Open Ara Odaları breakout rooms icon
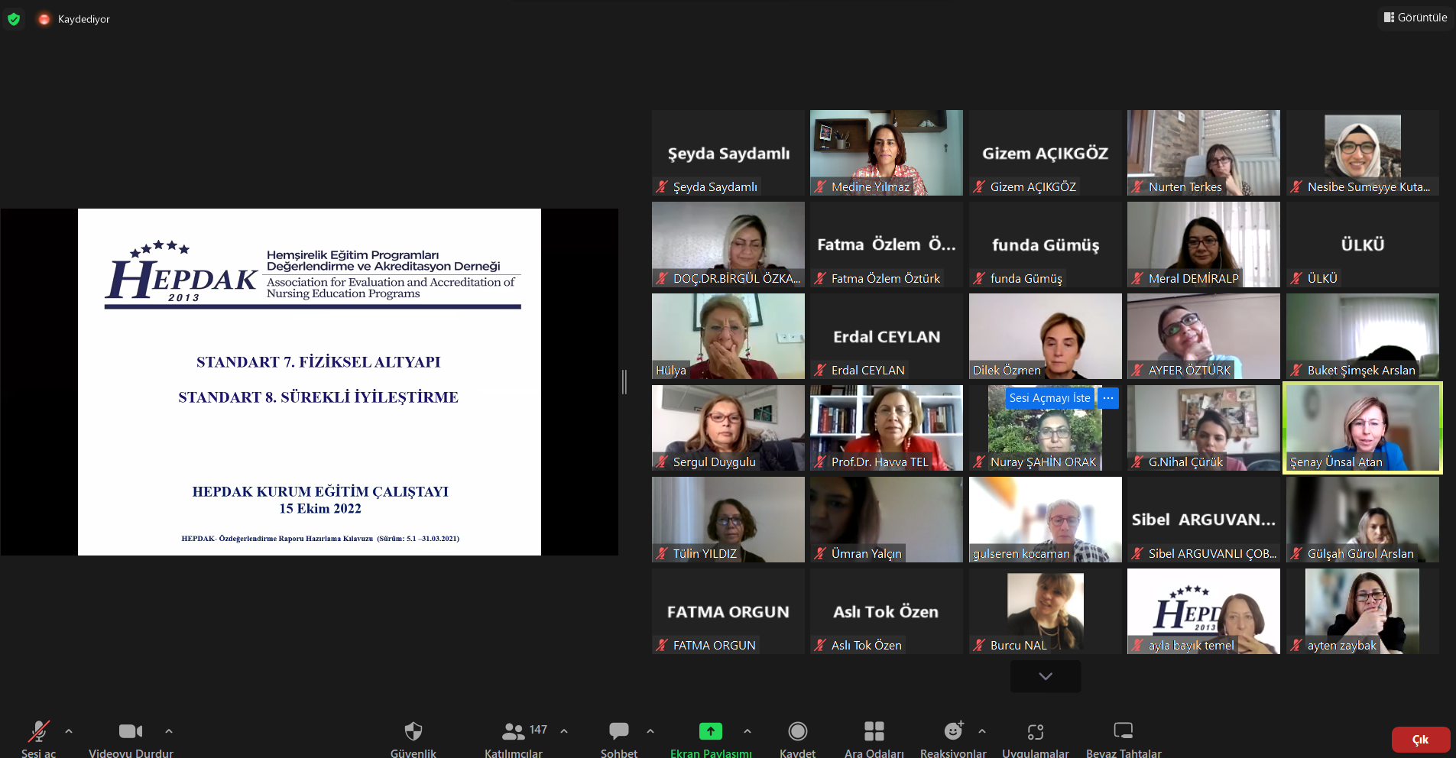1456x758 pixels. 874,731
